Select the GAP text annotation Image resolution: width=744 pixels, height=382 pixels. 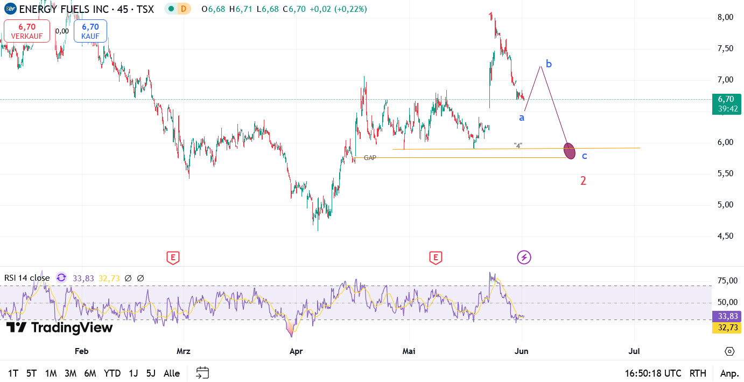point(370,158)
